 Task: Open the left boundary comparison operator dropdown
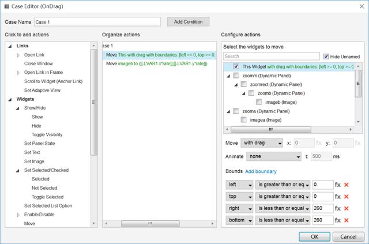[x=283, y=185]
